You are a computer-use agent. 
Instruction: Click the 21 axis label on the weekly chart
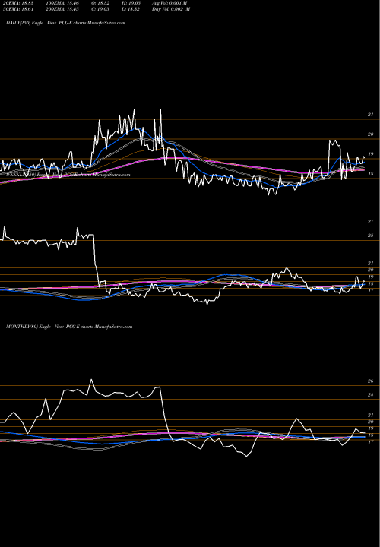tap(371, 263)
